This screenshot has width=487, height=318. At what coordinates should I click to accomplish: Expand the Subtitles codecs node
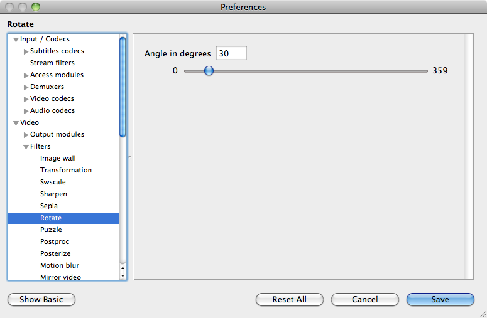click(26, 51)
